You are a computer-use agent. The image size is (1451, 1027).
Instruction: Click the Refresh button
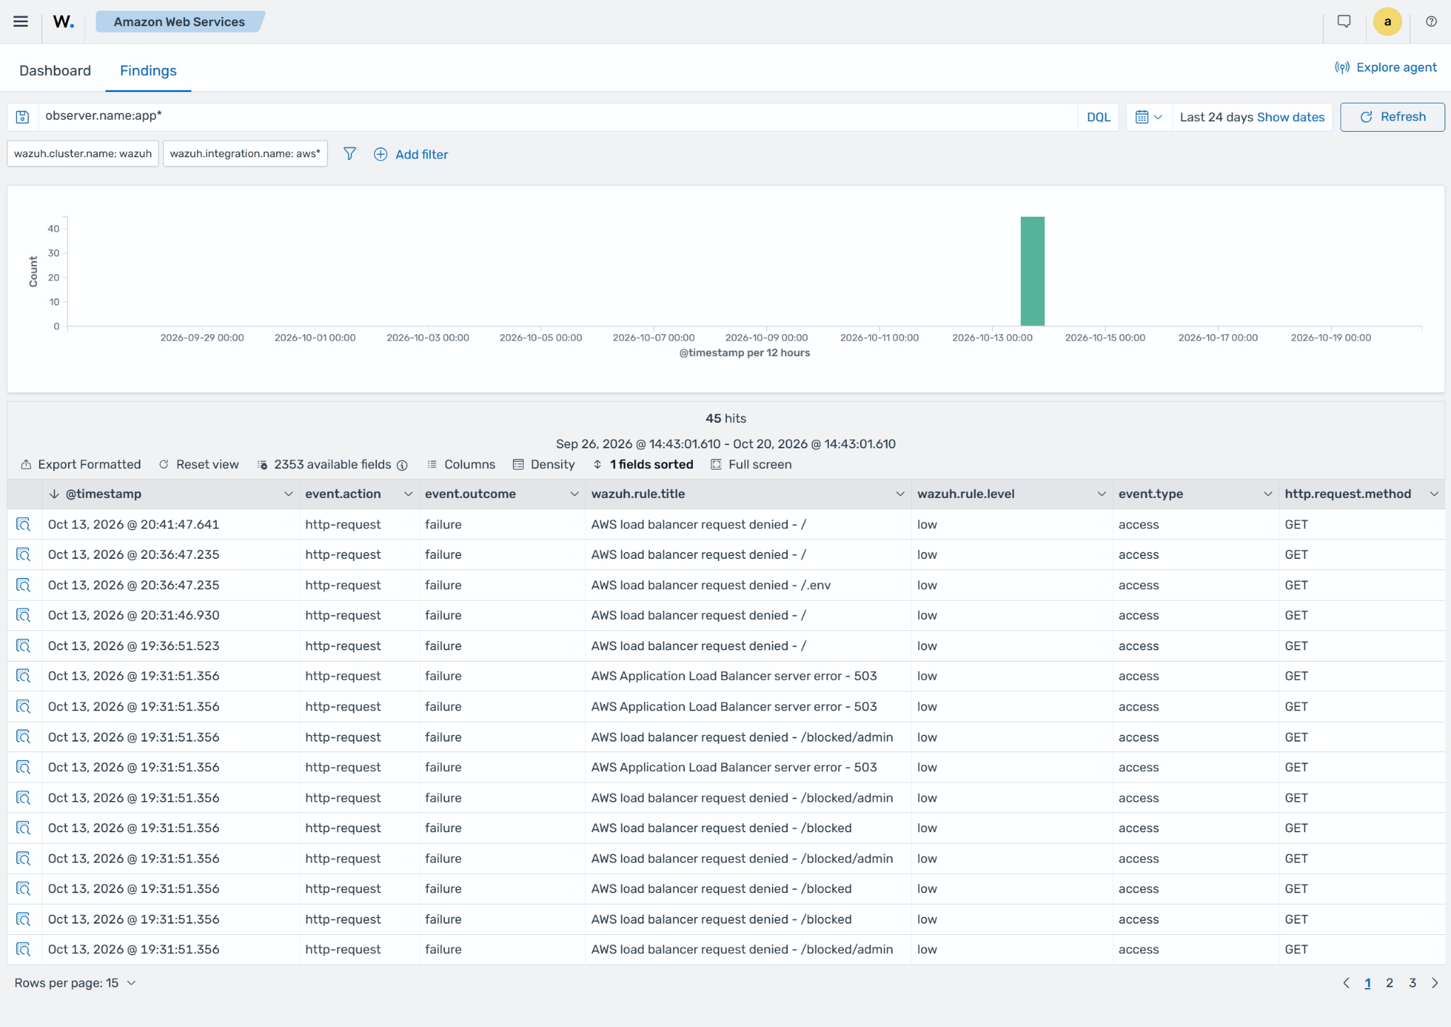1392,117
